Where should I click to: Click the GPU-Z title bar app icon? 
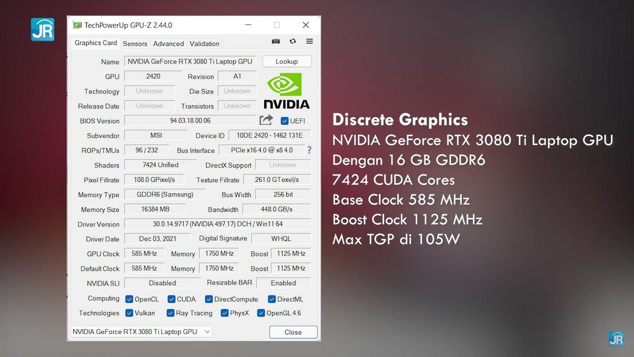pyautogui.click(x=77, y=25)
